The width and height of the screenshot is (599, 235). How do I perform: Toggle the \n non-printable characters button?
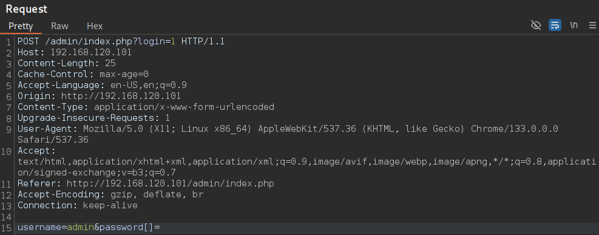coord(574,26)
